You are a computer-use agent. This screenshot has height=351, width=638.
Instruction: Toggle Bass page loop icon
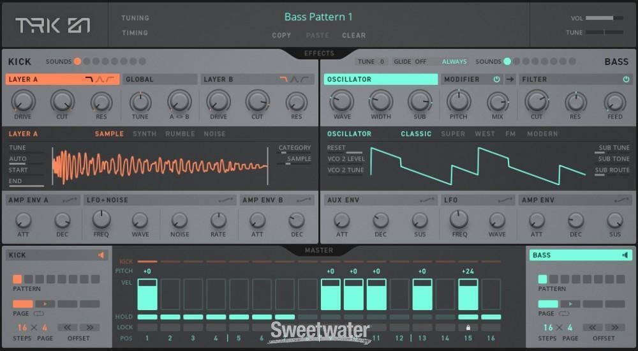(564, 313)
